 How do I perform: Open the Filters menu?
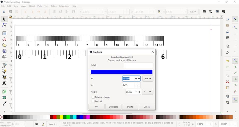(x=54, y=6)
